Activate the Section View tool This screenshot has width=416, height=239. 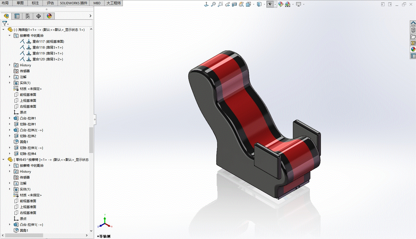click(234, 4)
